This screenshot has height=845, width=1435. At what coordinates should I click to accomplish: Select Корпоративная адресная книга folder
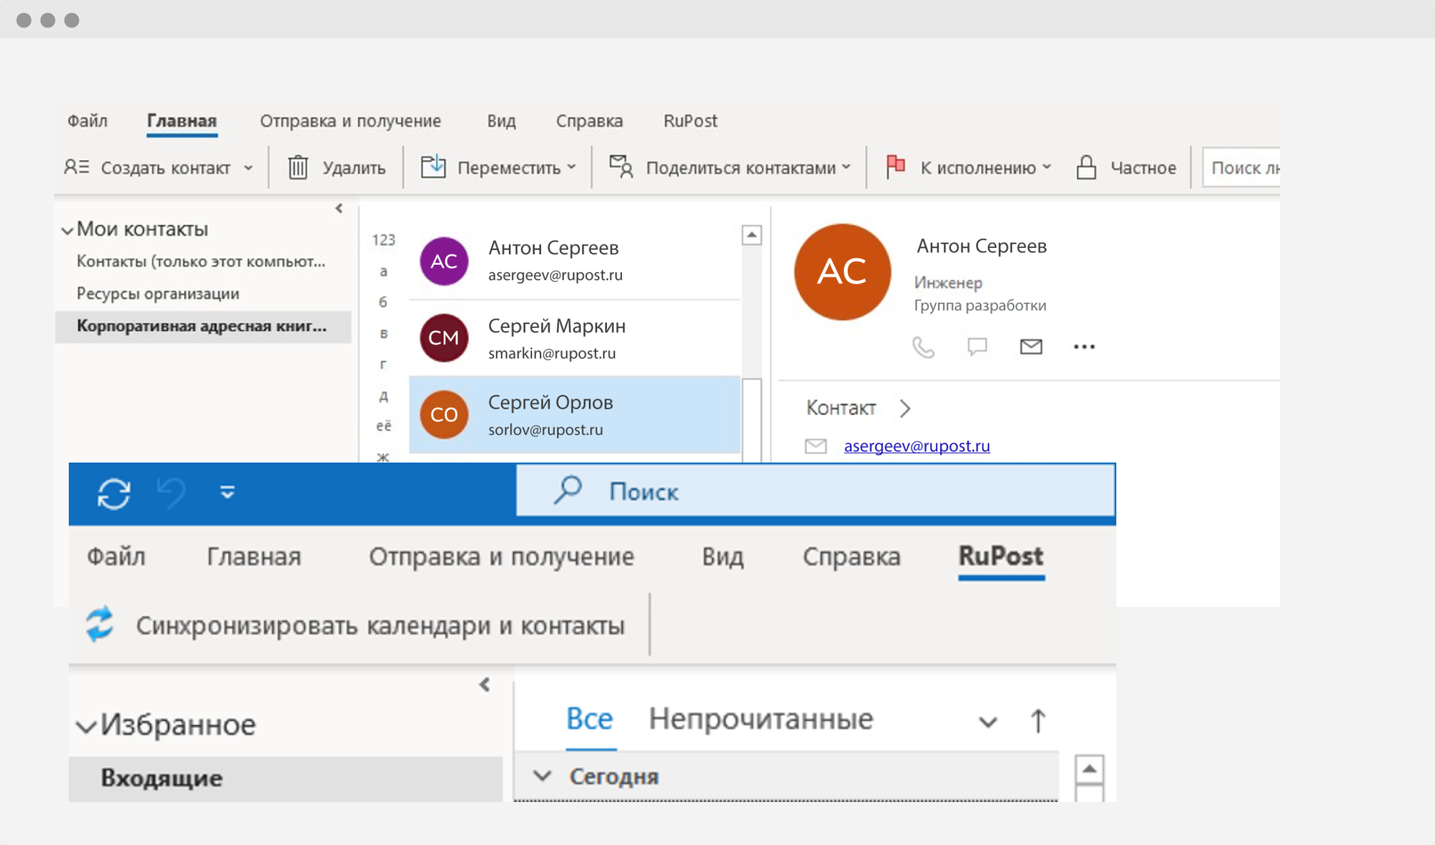(x=202, y=326)
